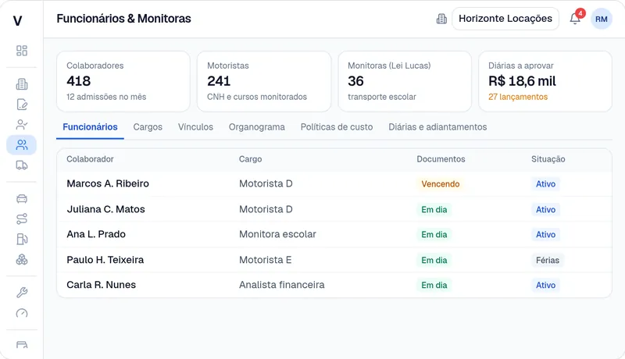Image resolution: width=625 pixels, height=359 pixels.
Task: Click the building icon beside Horizonte Locações
Action: click(441, 19)
